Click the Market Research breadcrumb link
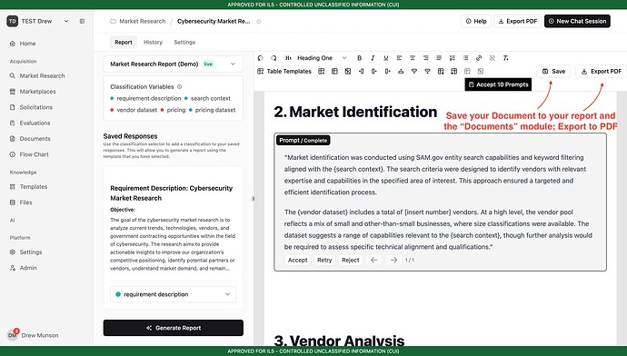The height and width of the screenshot is (356, 627). (143, 21)
